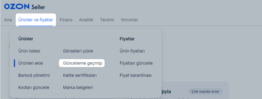This screenshot has width=262, height=99.
Task: Open Ürün fiyatları under Fiyatlar
Action: [x=132, y=51]
